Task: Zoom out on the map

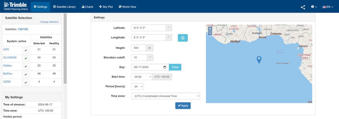Action: tap(210, 33)
